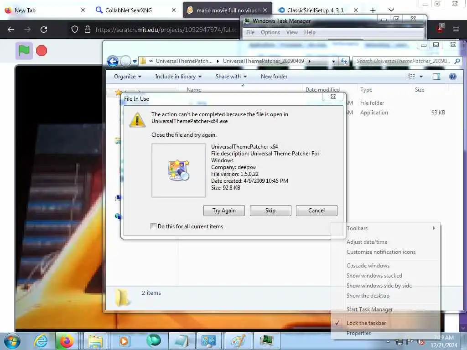The width and height of the screenshot is (467, 350).
Task: Open the Task Manager Help menu
Action: (x=310, y=32)
